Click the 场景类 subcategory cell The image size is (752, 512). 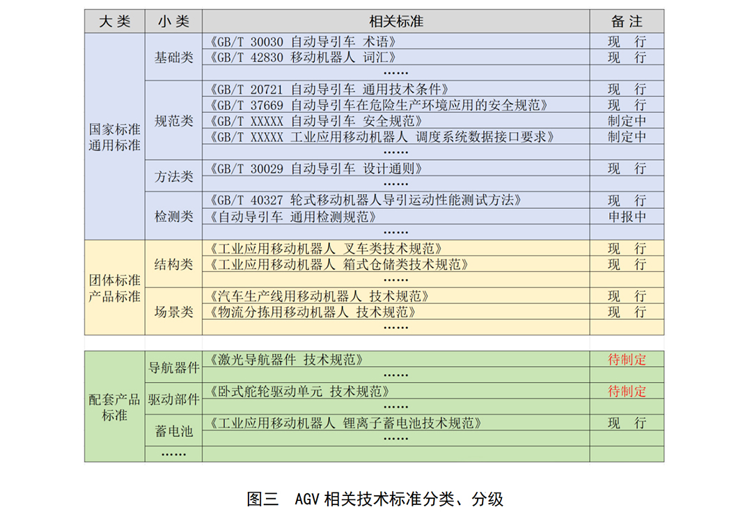[173, 312]
